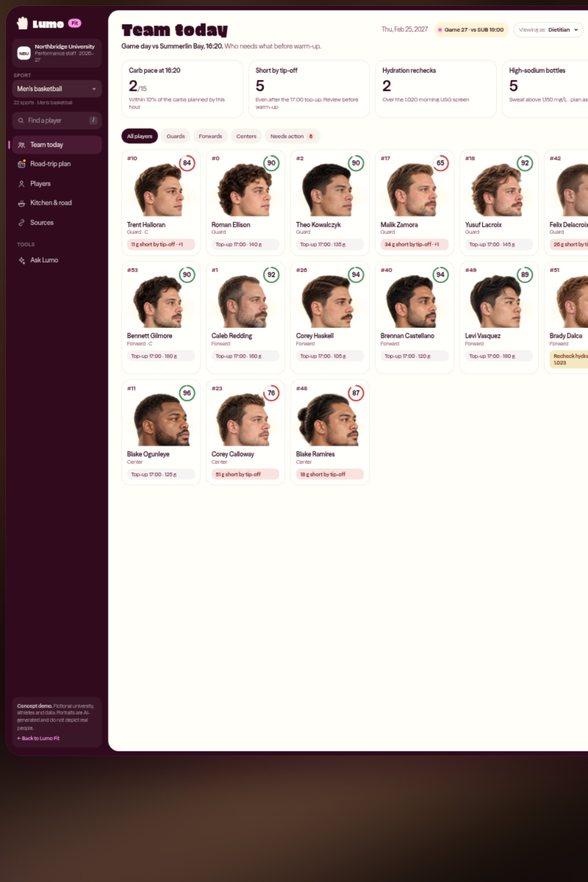Screen dimensions: 588x882
Task: Click Corey Haskell's 94 score ring
Action: click(356, 275)
